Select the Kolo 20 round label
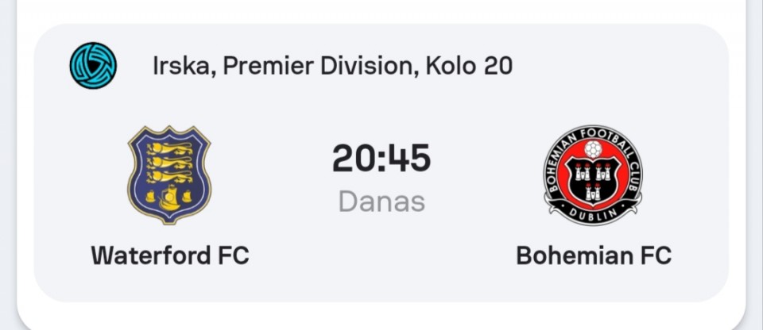763x330 pixels. click(469, 66)
